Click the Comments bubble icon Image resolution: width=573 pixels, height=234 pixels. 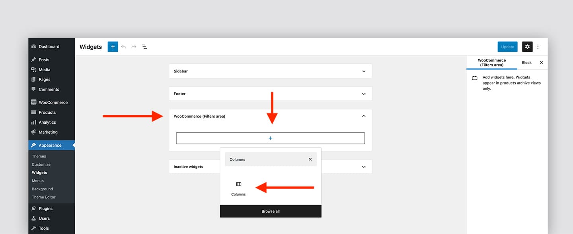(34, 89)
